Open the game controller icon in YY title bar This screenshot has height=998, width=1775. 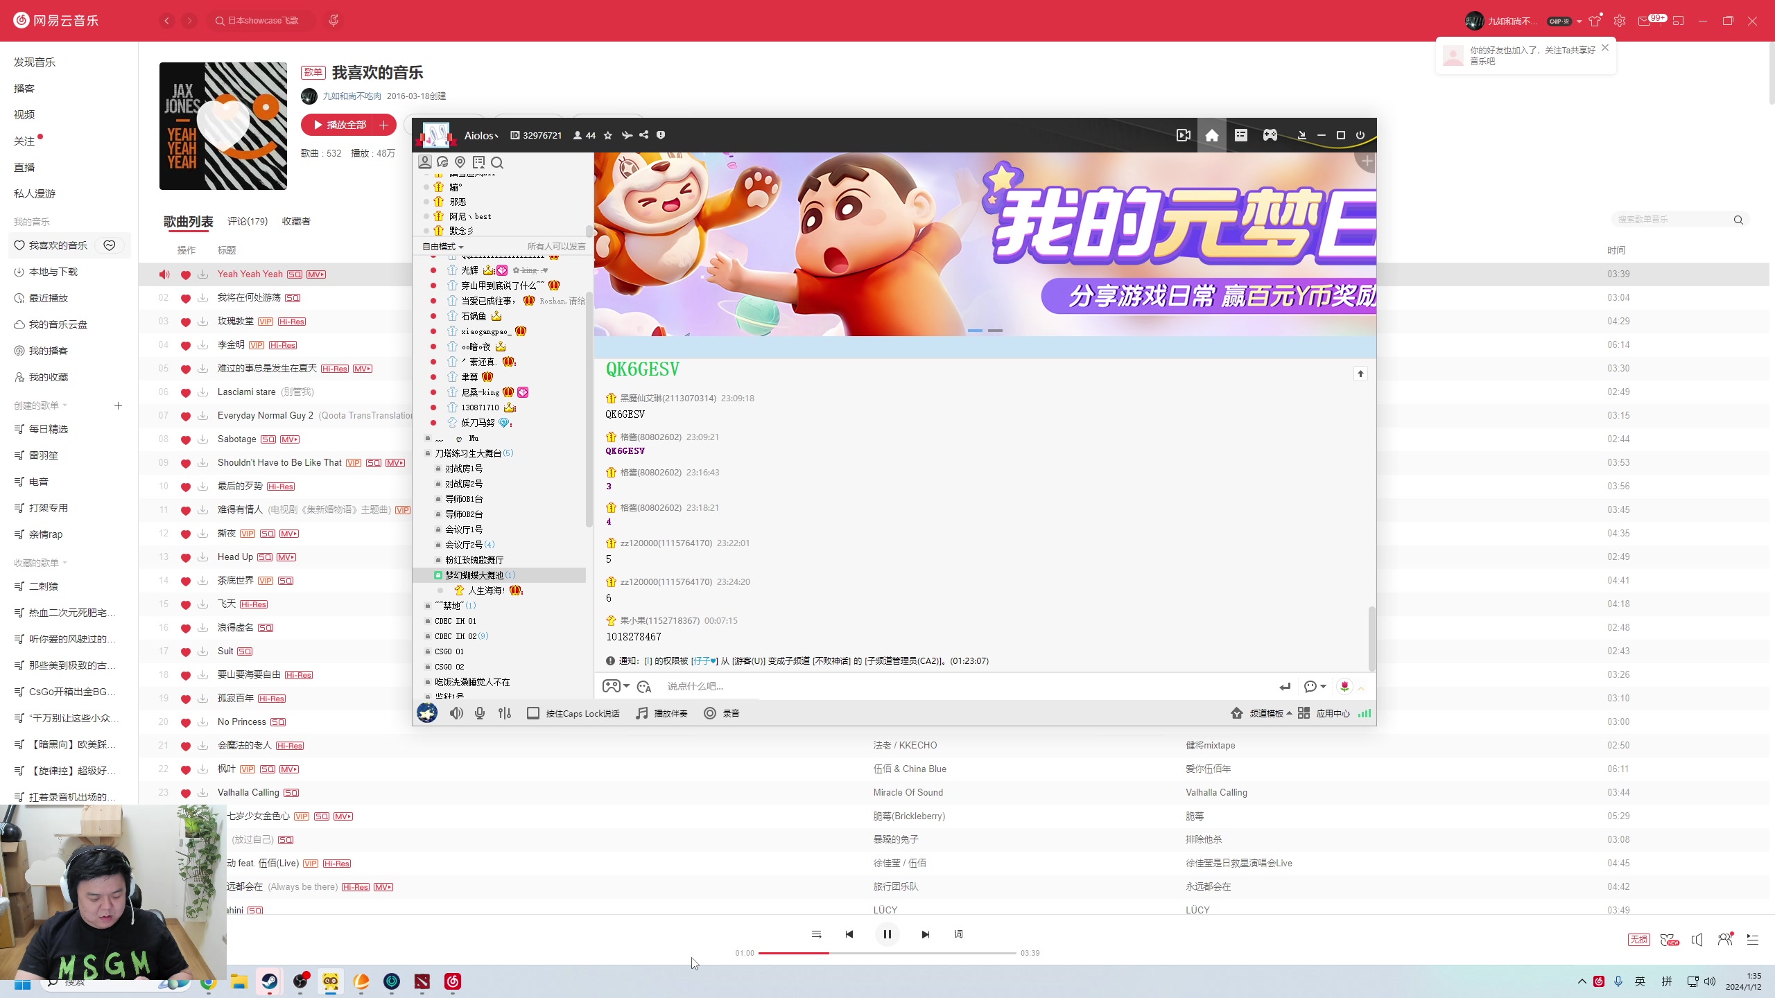(1270, 136)
